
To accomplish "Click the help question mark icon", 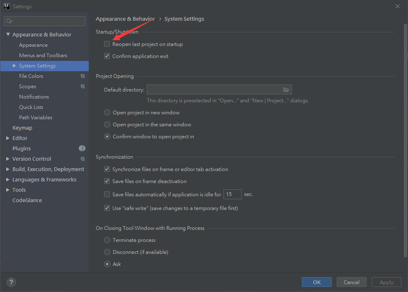I will tap(11, 282).
